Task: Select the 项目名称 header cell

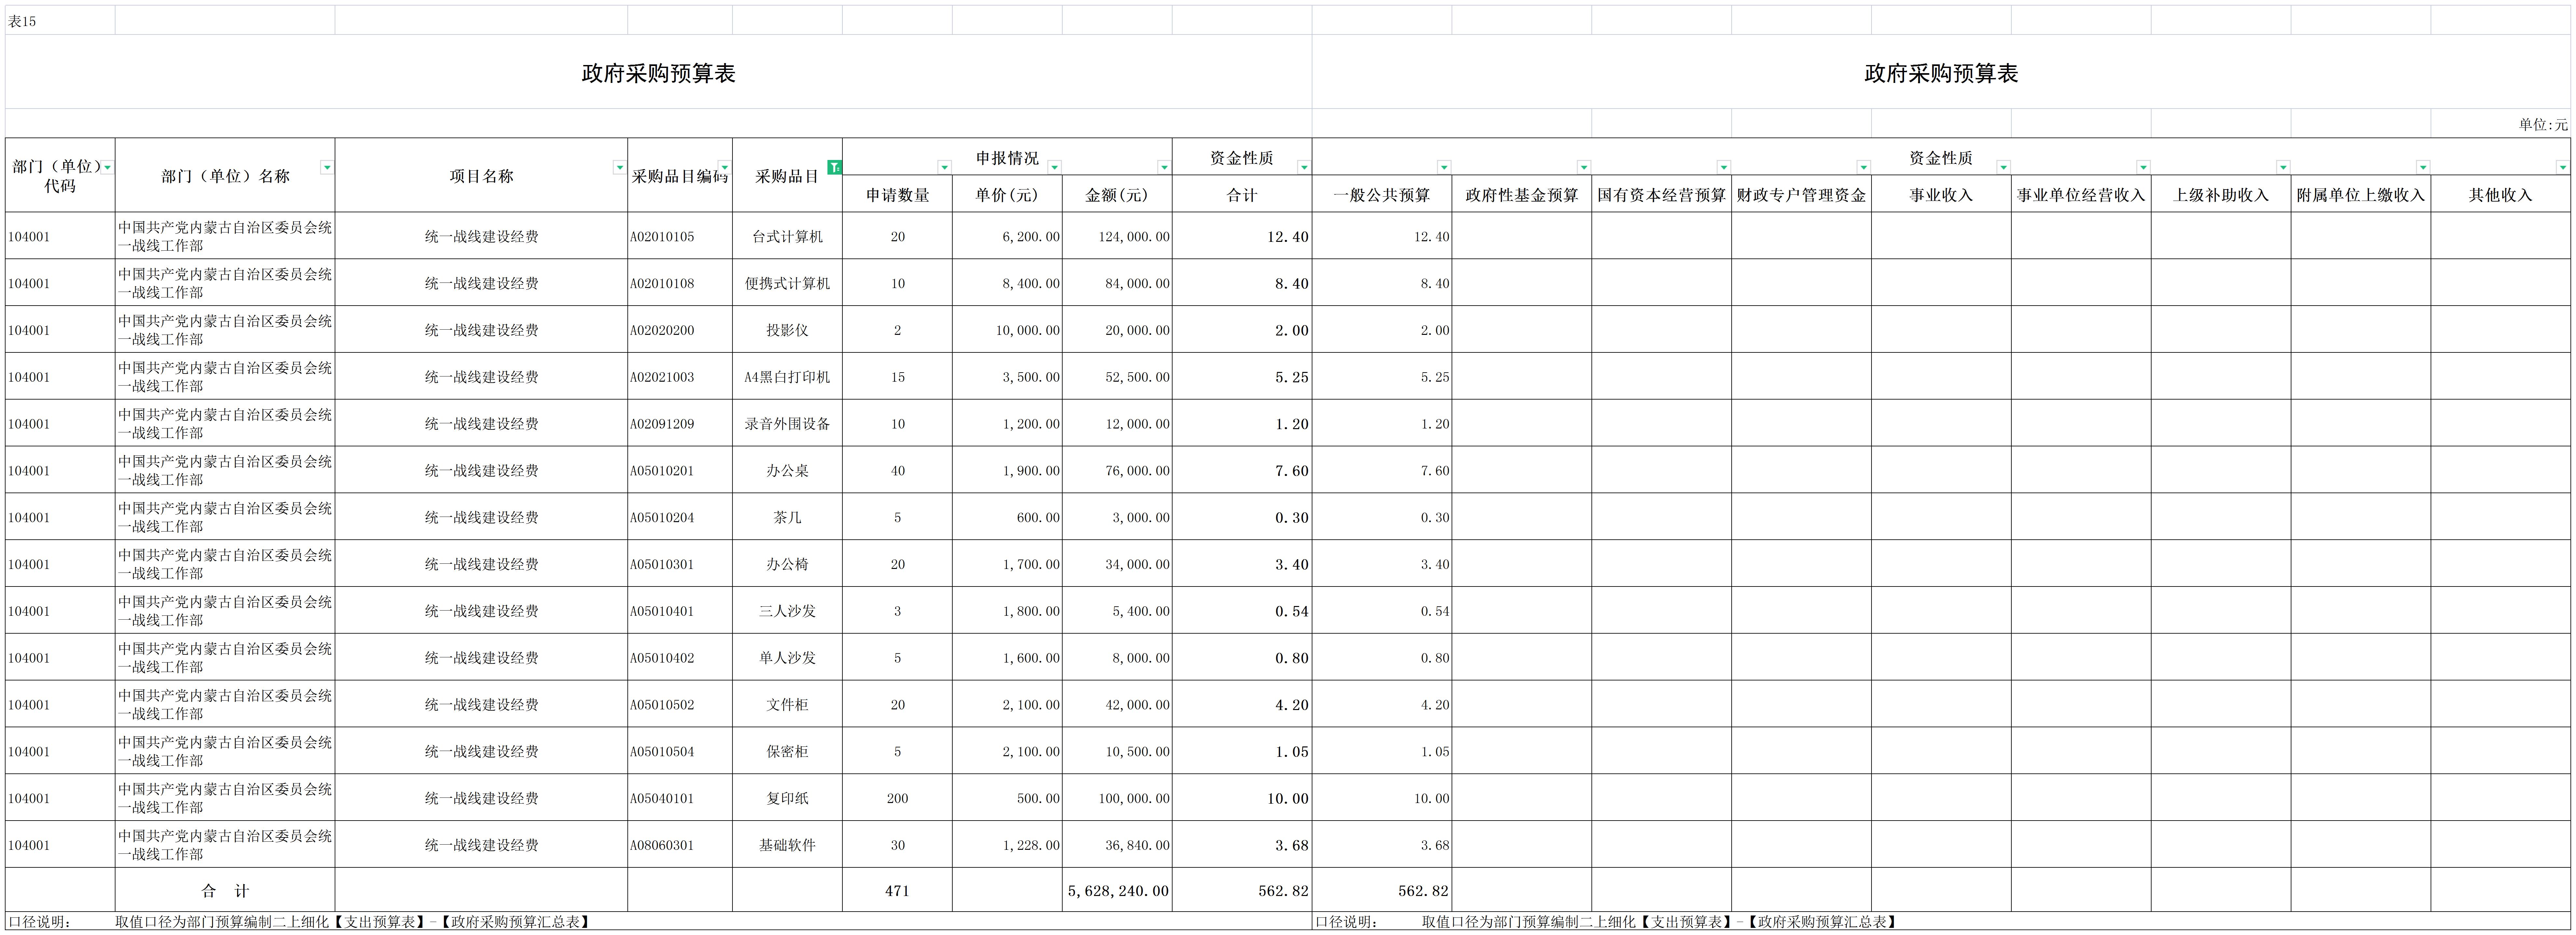Action: (x=481, y=175)
